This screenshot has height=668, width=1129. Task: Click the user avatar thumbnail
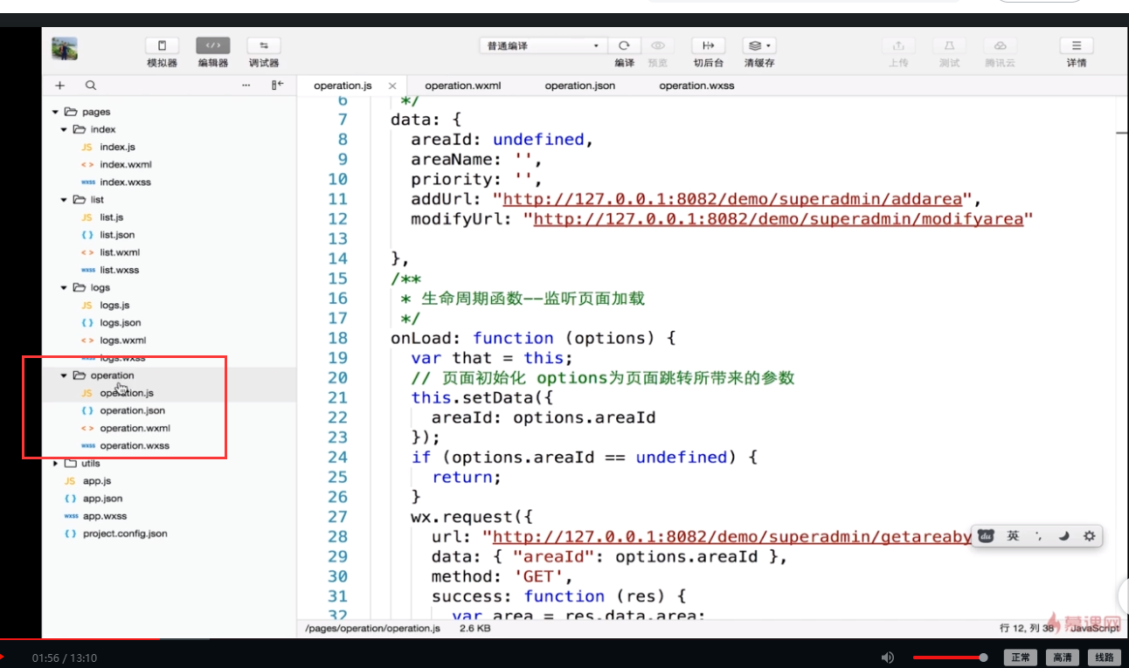(65, 49)
